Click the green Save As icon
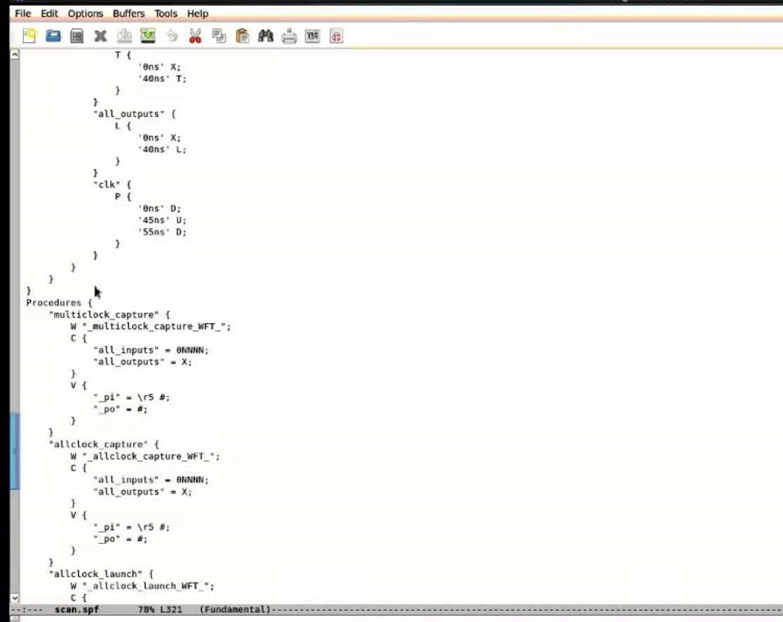 (148, 36)
